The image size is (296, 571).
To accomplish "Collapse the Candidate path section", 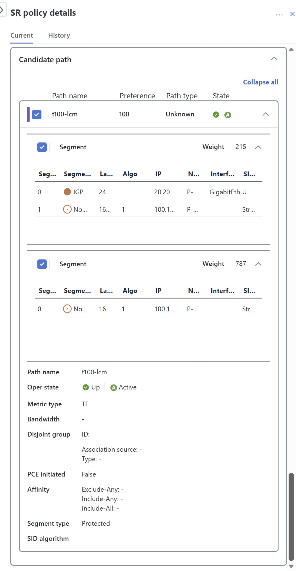I will [274, 59].
